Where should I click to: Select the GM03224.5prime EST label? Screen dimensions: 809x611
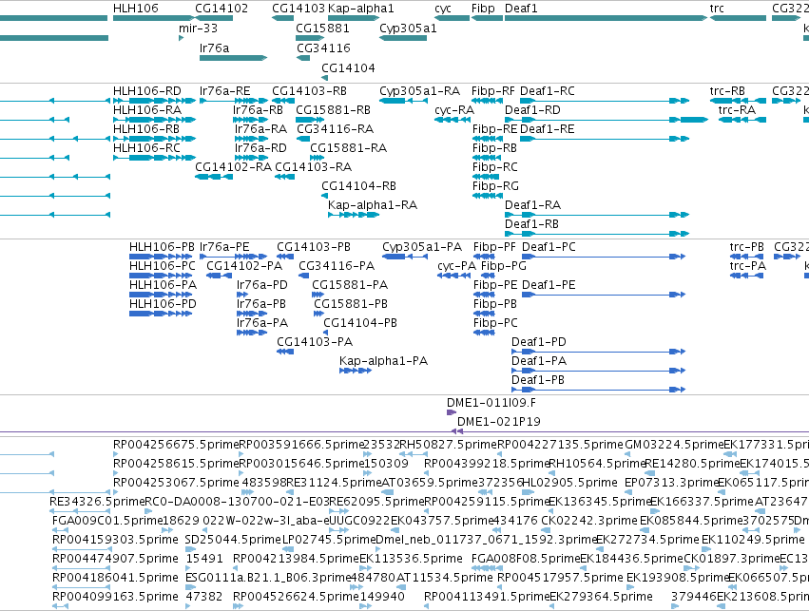pos(673,445)
